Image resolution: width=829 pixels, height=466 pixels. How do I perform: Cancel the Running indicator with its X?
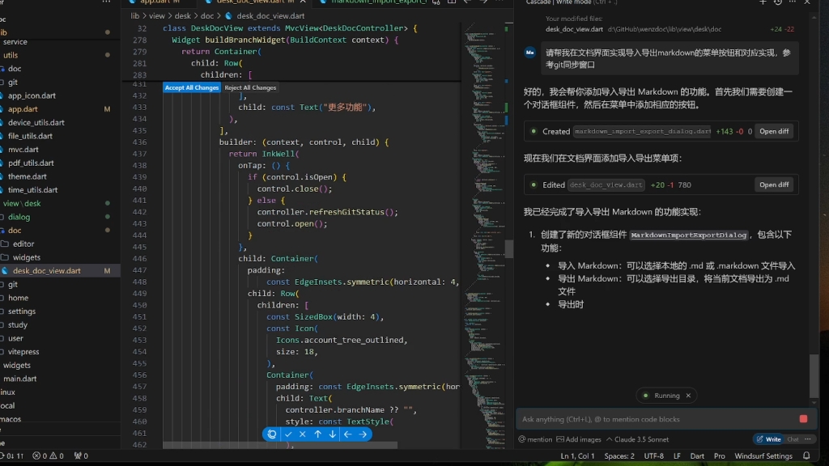[x=688, y=395]
